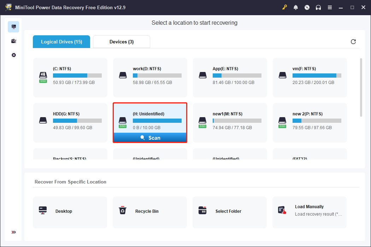Click the Load recovery result description
This screenshot has width=371, height=247.
[x=318, y=214]
